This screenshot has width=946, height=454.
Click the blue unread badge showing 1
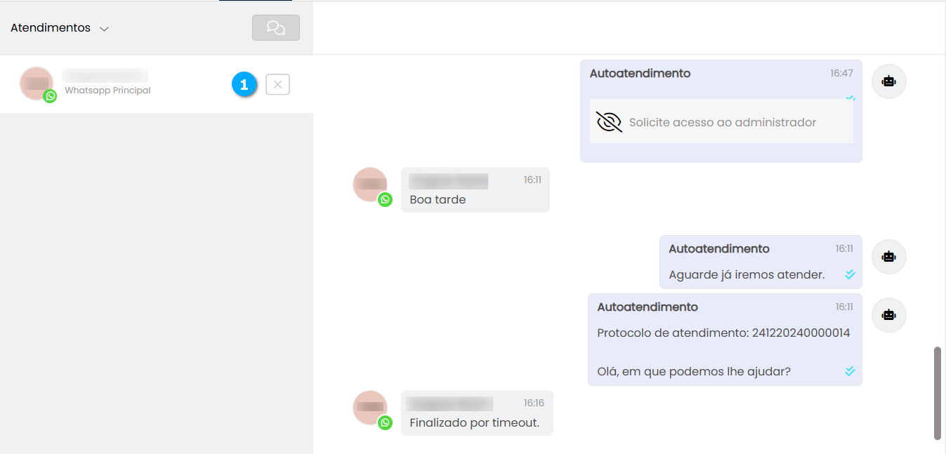pos(244,84)
